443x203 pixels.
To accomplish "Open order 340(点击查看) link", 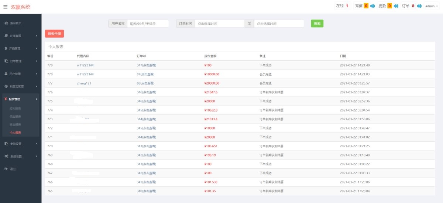I will (146, 191).
